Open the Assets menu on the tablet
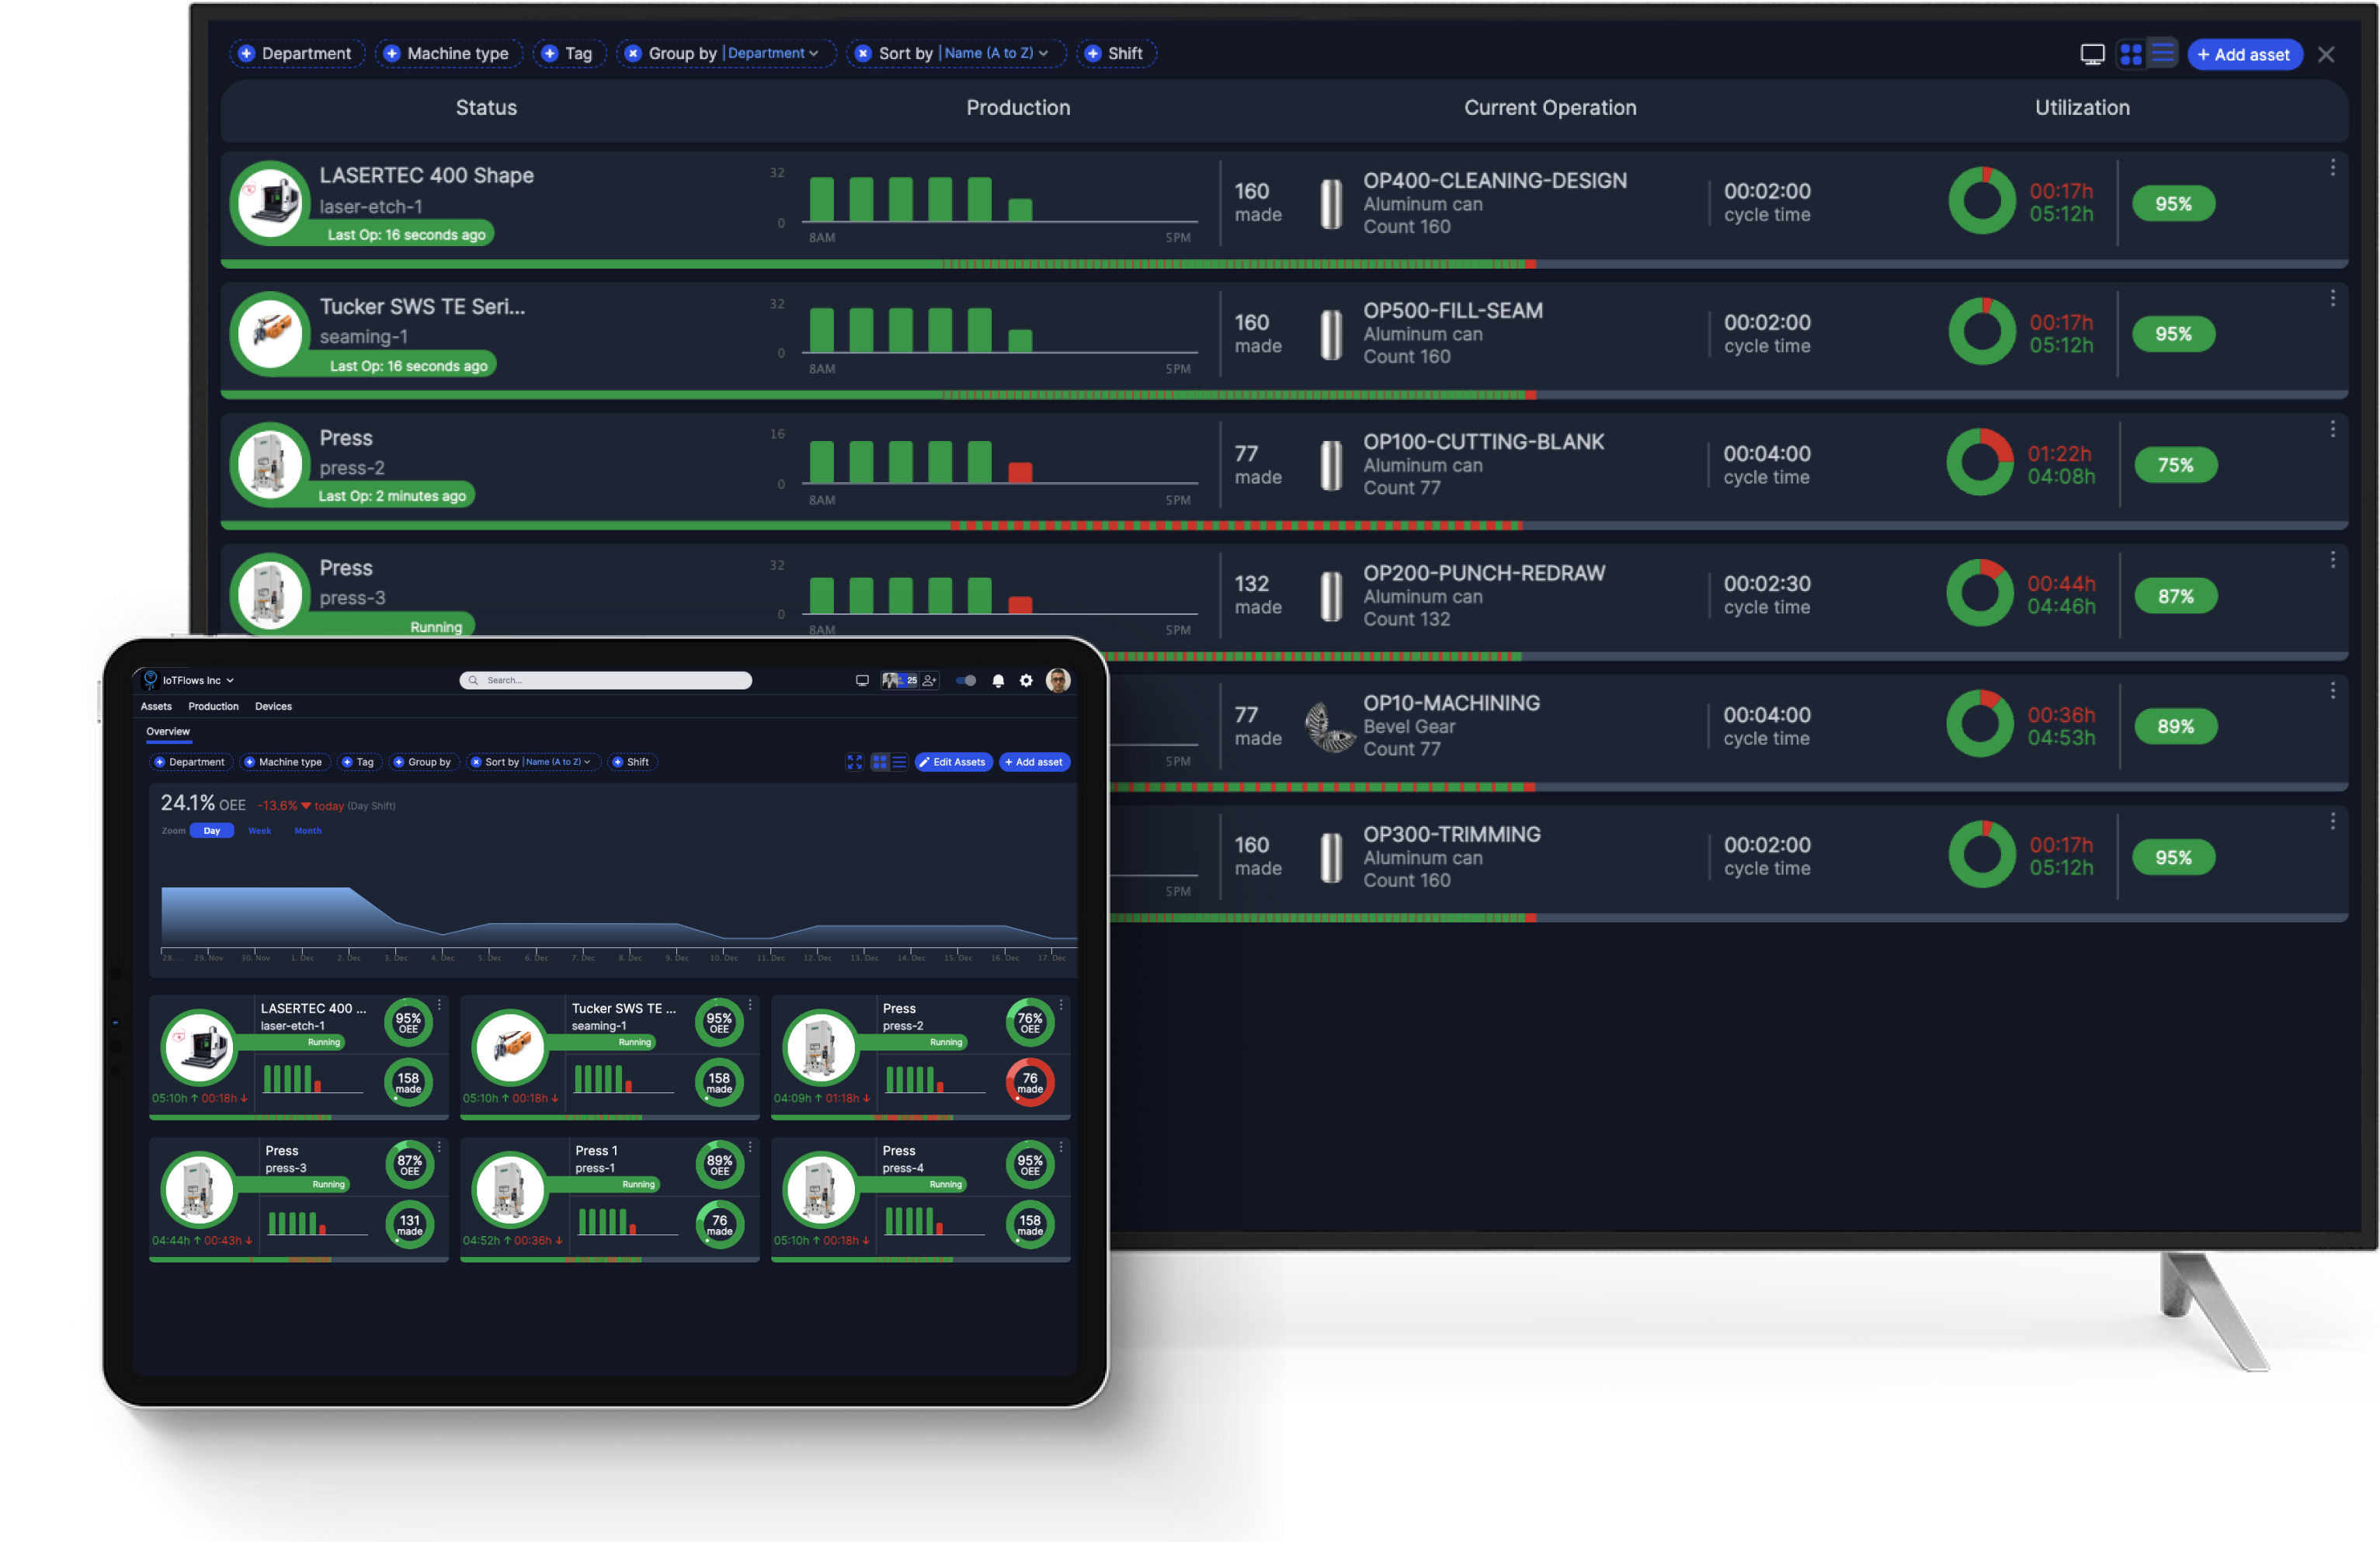This screenshot has height=1542, width=2380. pyautogui.click(x=156, y=707)
